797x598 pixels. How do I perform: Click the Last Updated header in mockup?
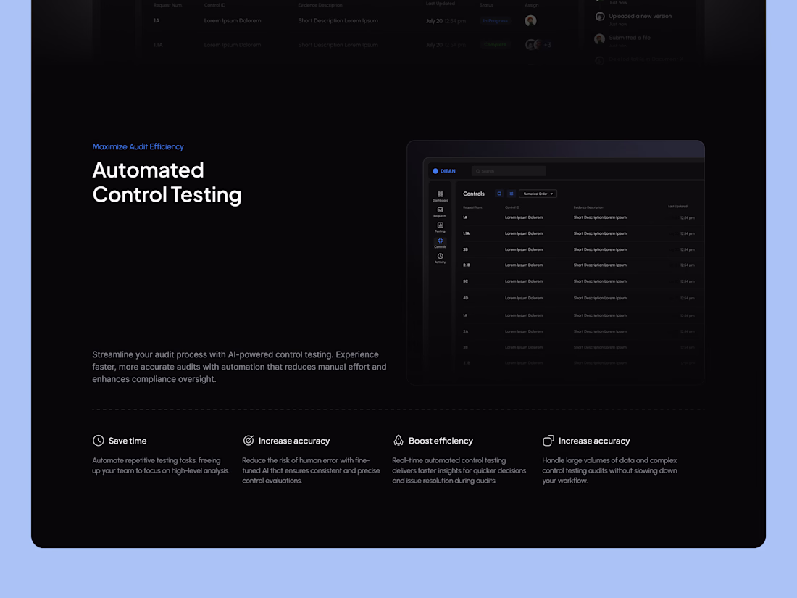click(677, 207)
